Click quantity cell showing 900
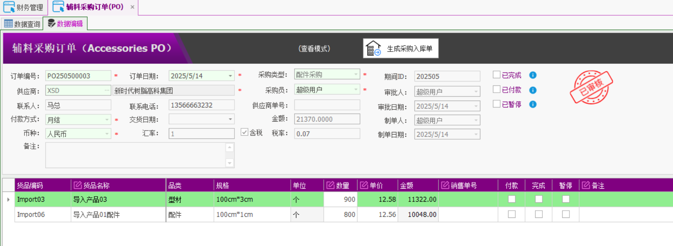The width and height of the screenshot is (673, 246). (x=340, y=199)
